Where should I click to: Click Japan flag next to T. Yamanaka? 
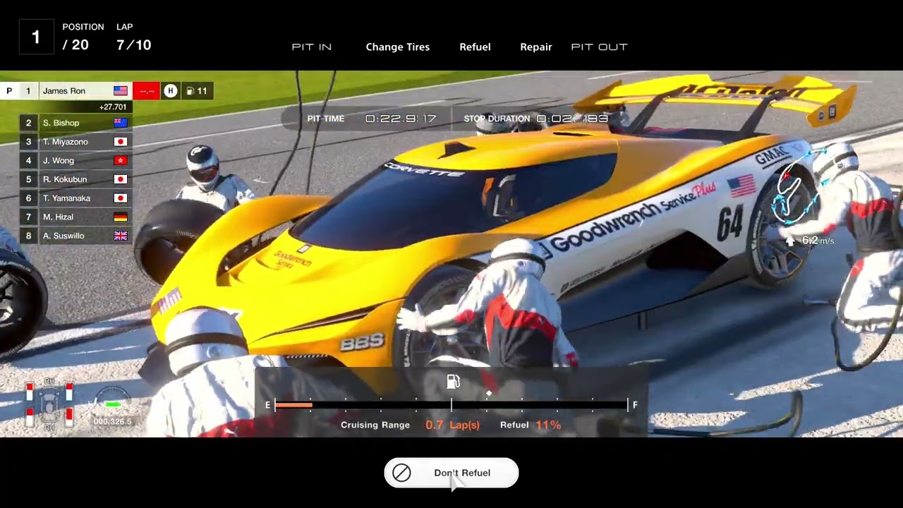coord(121,198)
